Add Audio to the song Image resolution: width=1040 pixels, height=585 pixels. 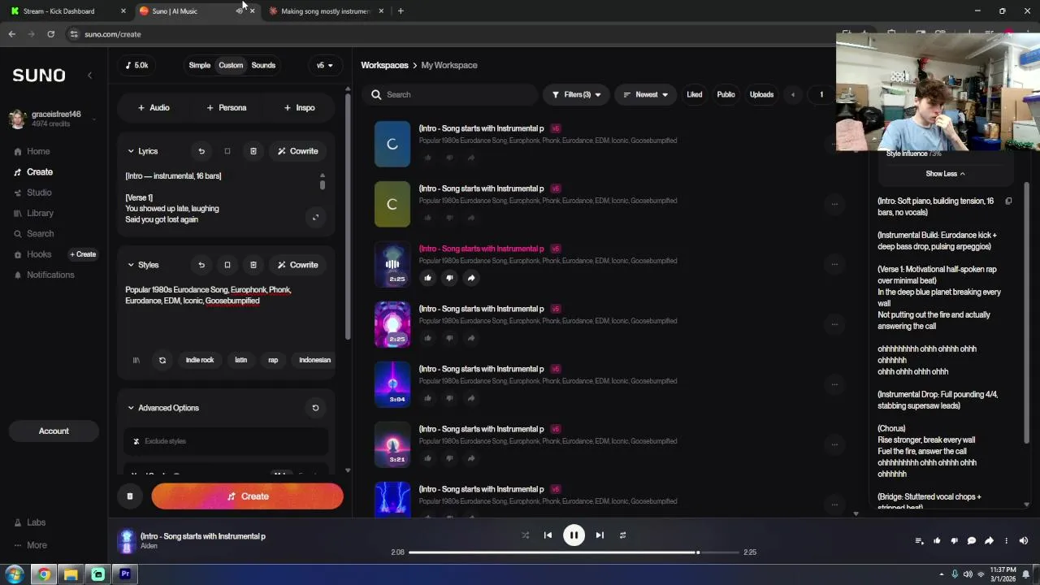(154, 107)
